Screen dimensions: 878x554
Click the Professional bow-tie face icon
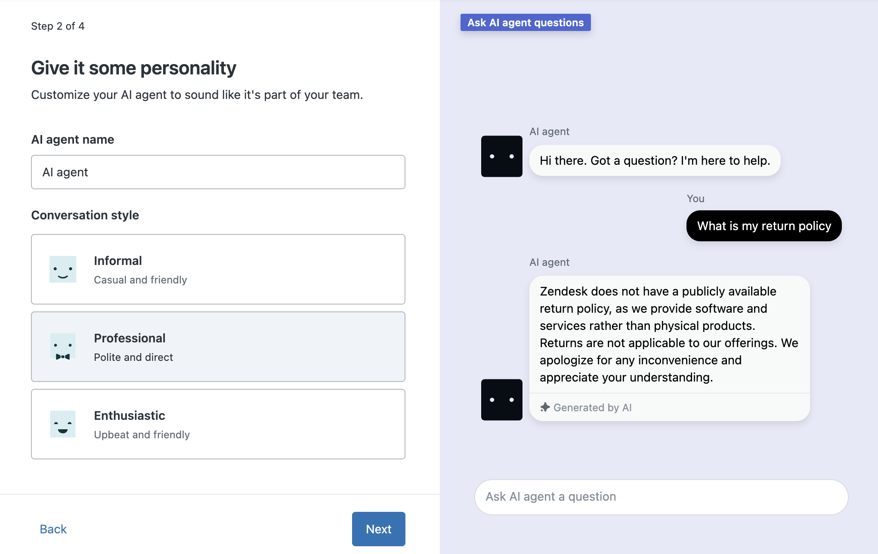(63, 347)
